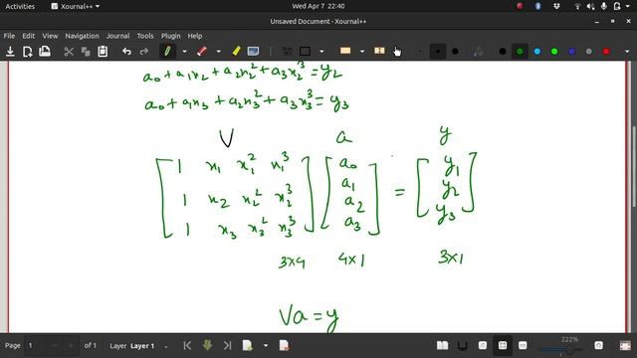Pick the red color swatch
Viewport: 637px width, 358px height.
coord(606,52)
